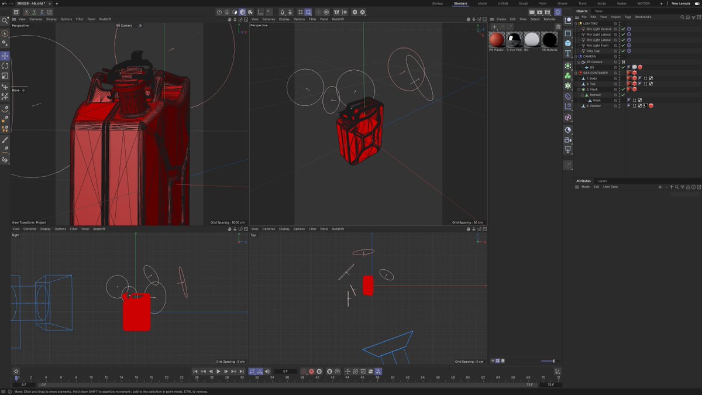Screen dimensions: 702x395
Task: Toggle GAS CONTAINER layer visibility box
Action: pyautogui.click(x=615, y=73)
